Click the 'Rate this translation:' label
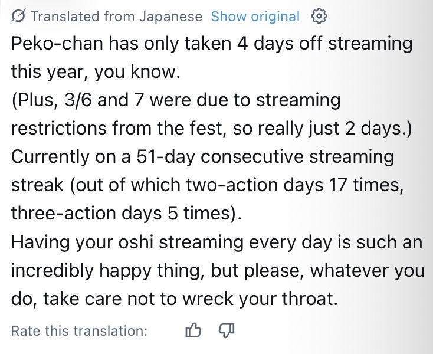This screenshot has height=354, width=433. point(80,331)
